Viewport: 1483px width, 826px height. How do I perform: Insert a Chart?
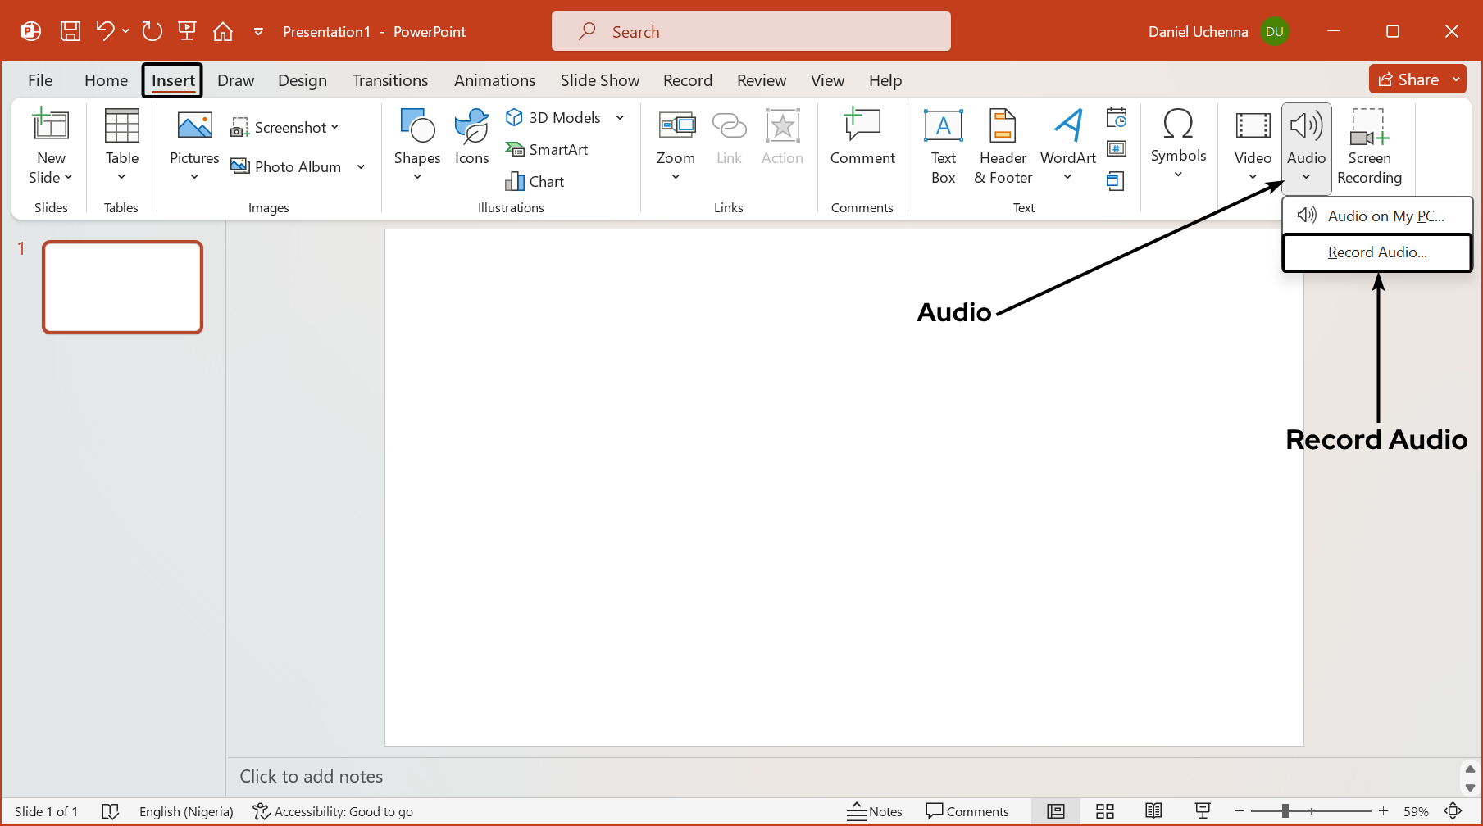tap(535, 181)
